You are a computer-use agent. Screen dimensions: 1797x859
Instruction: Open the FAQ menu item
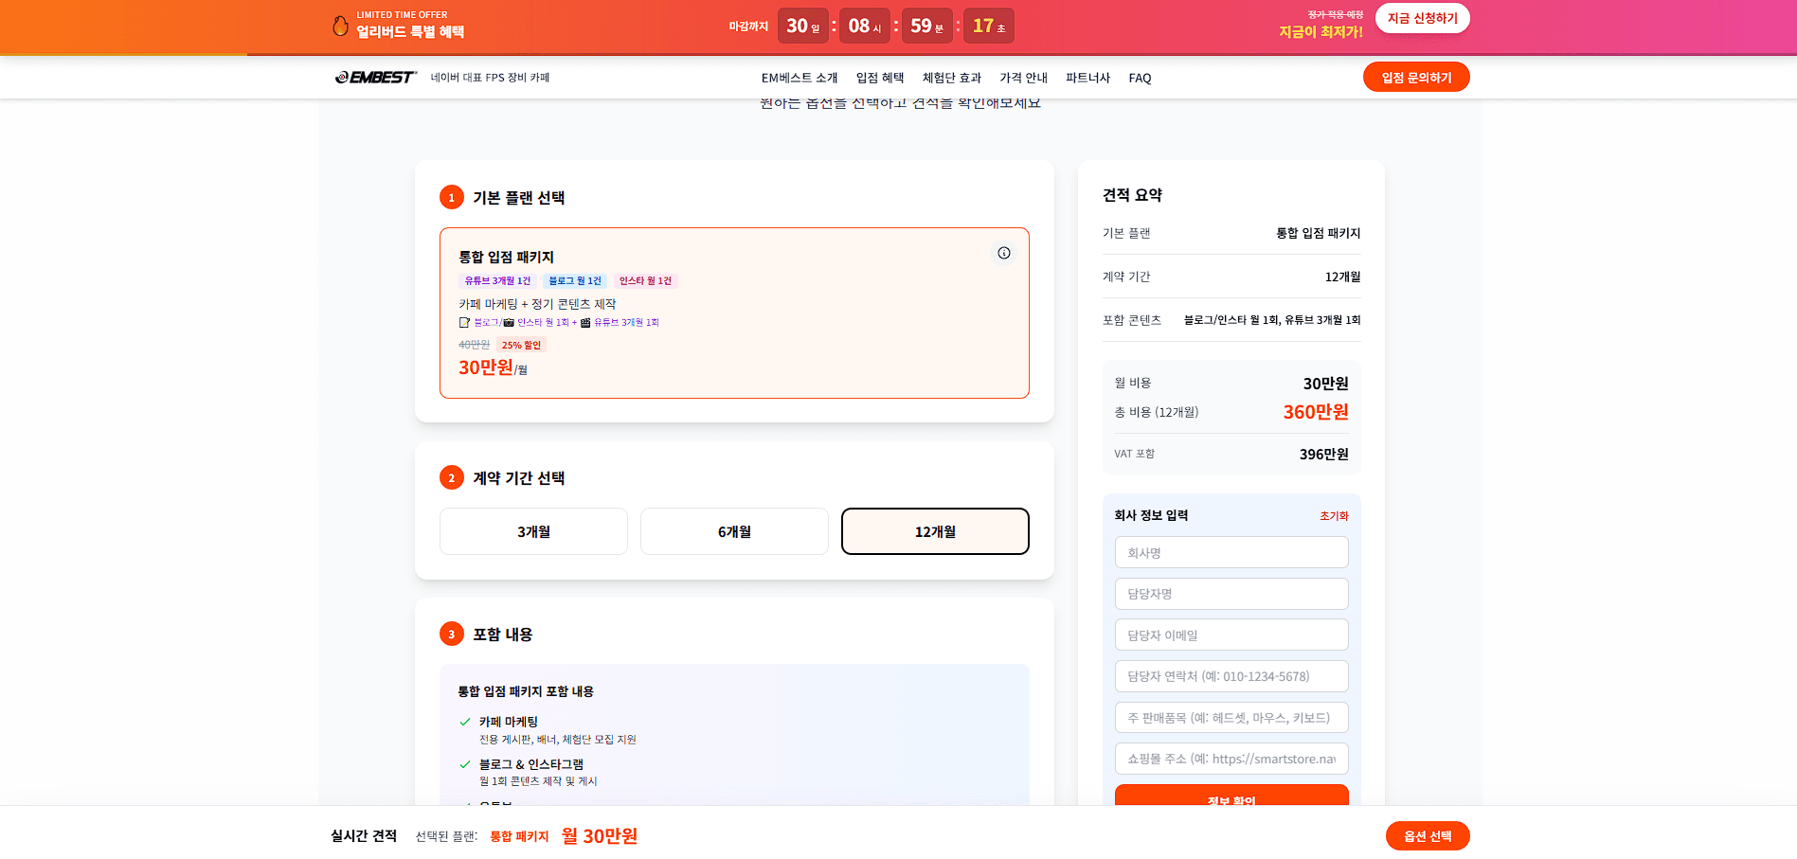click(1139, 78)
